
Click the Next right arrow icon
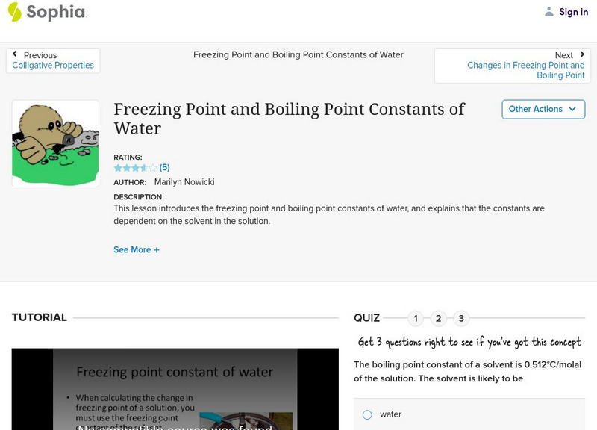(x=581, y=54)
